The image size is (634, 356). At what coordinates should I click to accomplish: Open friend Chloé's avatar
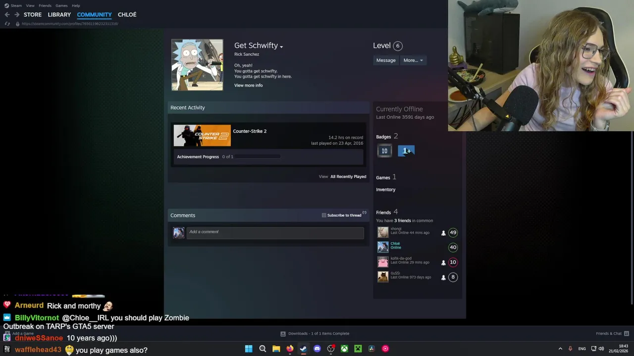point(383,247)
